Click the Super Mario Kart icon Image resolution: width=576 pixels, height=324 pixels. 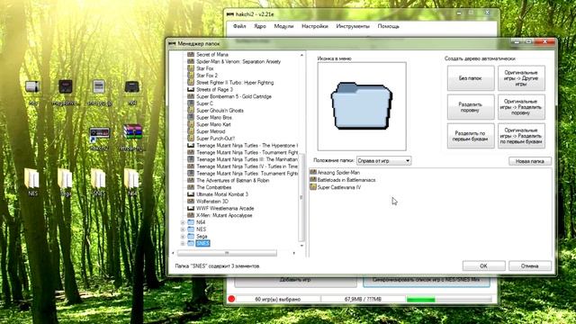tap(191, 124)
